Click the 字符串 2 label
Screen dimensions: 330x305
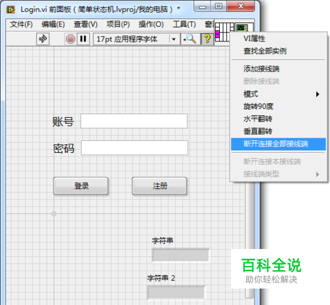161,278
